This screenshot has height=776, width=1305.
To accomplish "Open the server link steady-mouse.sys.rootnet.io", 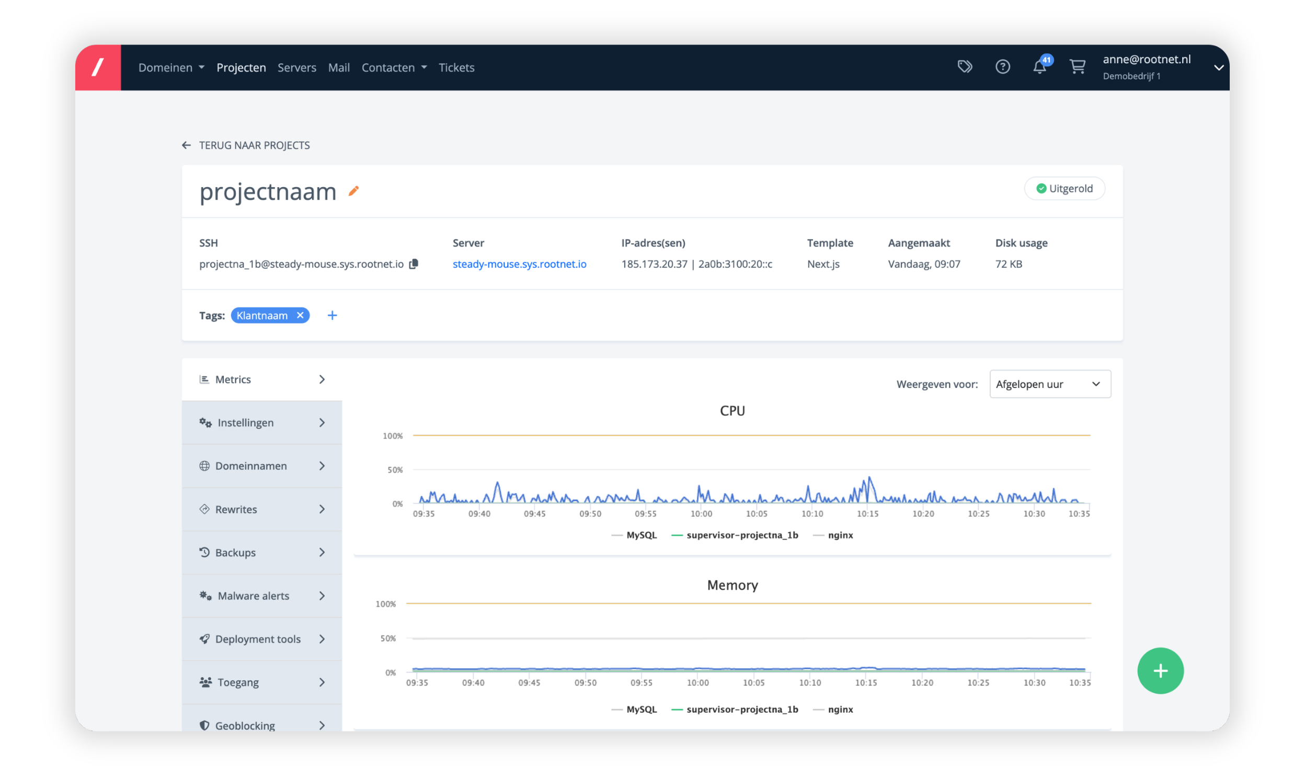I will click(x=519, y=264).
